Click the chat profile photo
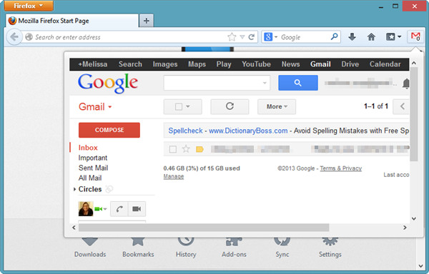 86,209
